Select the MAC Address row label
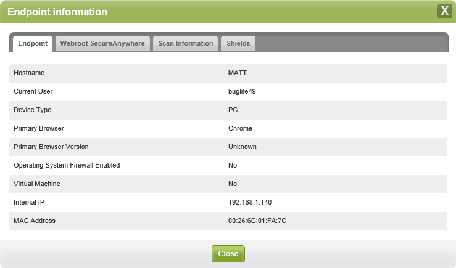 point(35,221)
